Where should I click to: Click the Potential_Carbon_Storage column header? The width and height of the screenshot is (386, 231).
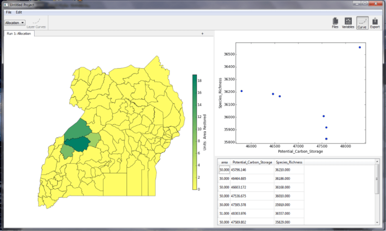coord(252,162)
